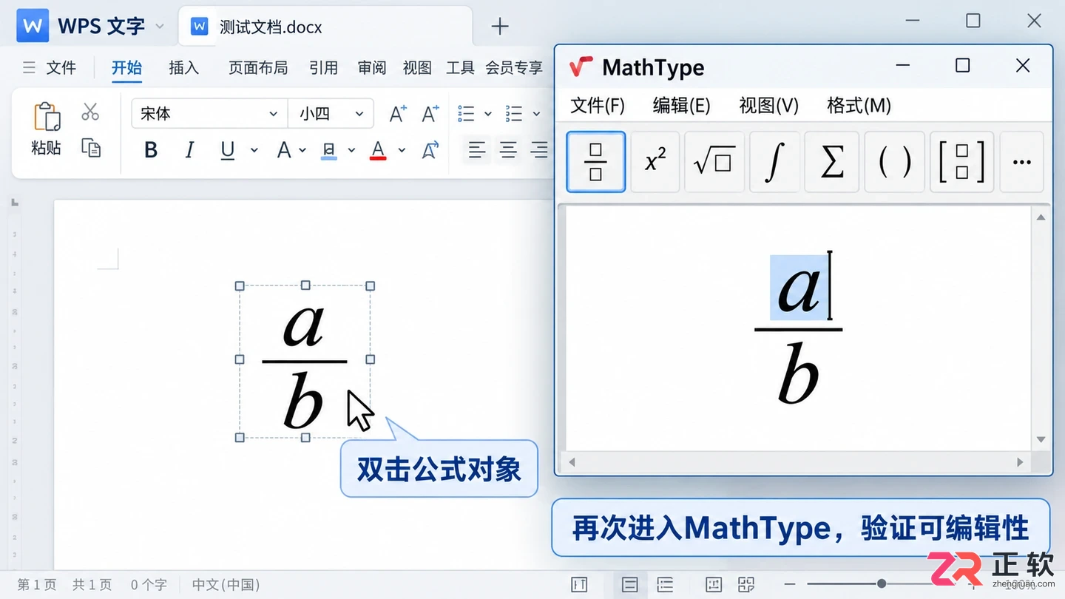The image size is (1065, 599).
Task: Click the text highlight color icon
Action: coord(329,150)
